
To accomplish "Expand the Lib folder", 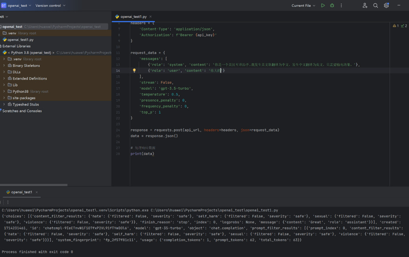I will (4, 85).
